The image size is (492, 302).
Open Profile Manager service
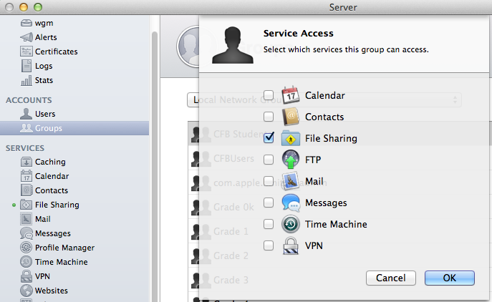click(64, 248)
